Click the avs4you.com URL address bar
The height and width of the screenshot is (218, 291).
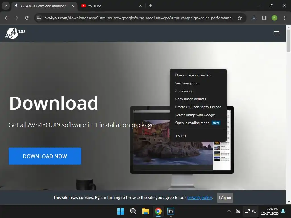click(x=139, y=18)
